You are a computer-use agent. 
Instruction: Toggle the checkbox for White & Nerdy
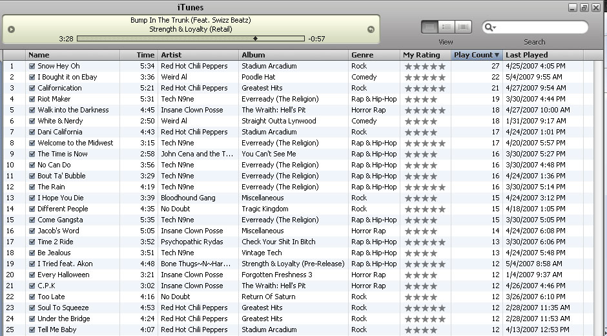[x=32, y=121]
